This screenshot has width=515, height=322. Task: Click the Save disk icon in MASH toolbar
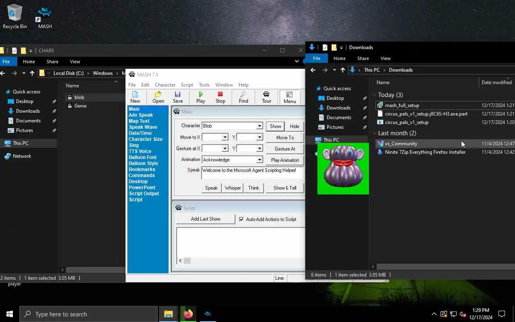pyautogui.click(x=178, y=97)
